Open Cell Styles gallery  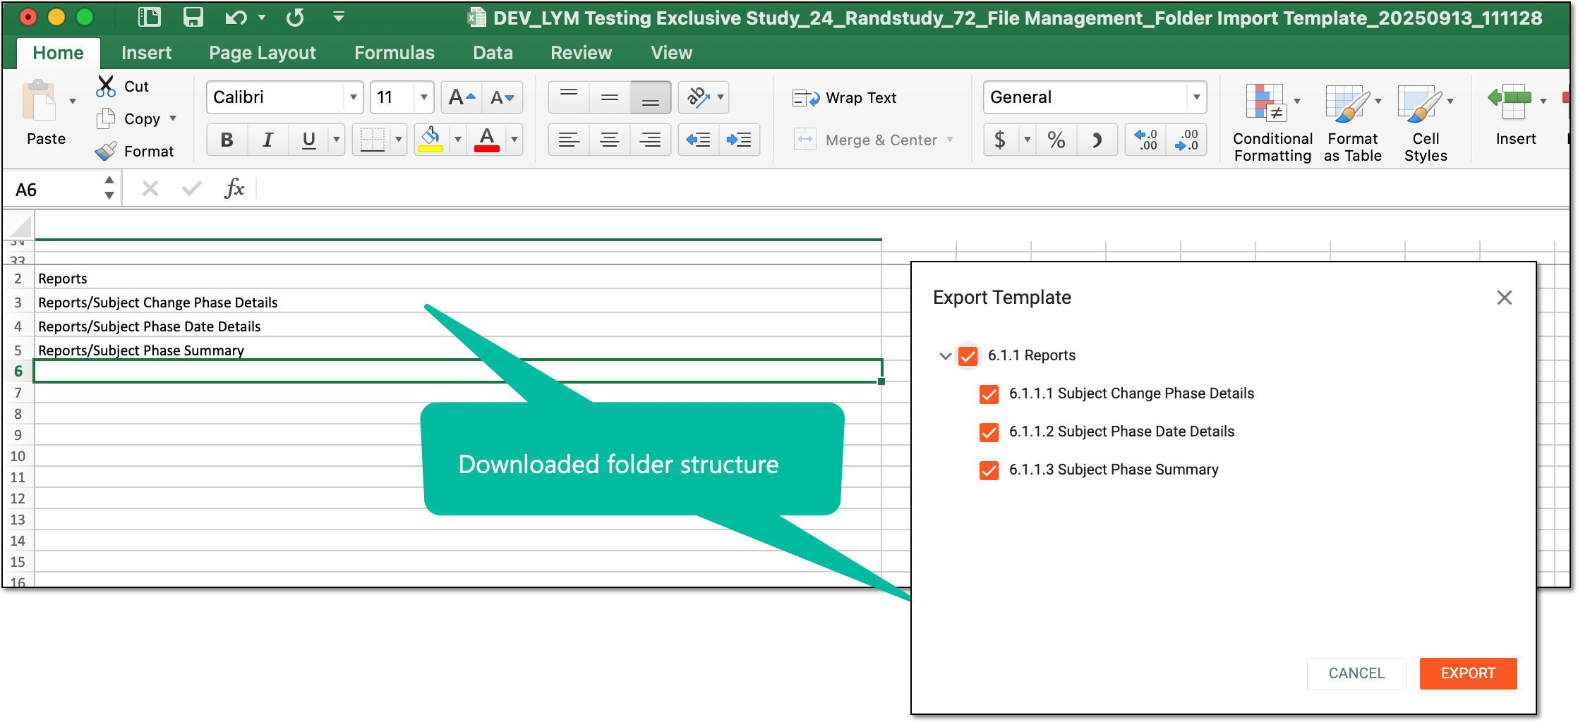pos(1426,123)
